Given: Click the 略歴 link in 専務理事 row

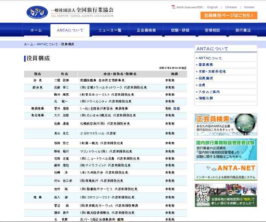Looking at the screenshot, I should pos(176,108).
